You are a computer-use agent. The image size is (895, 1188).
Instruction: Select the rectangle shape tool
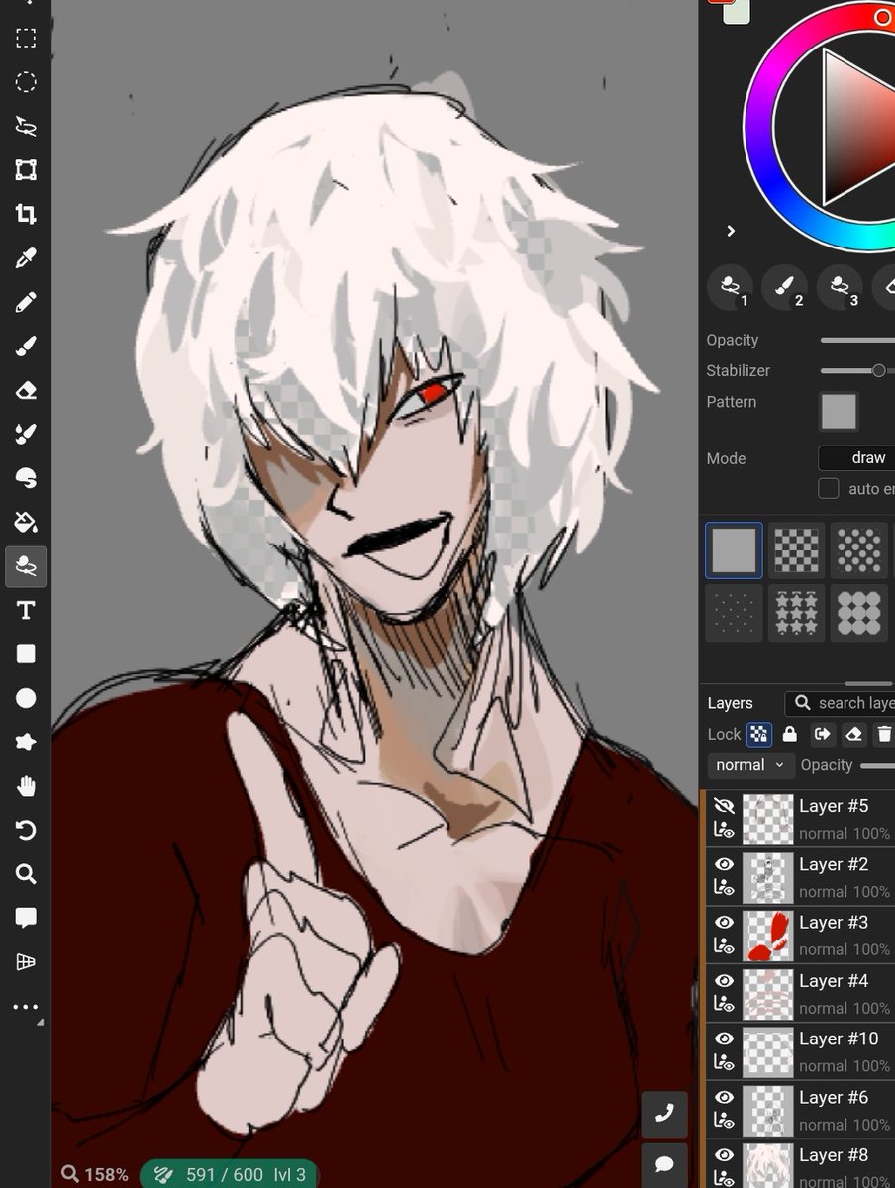click(26, 654)
